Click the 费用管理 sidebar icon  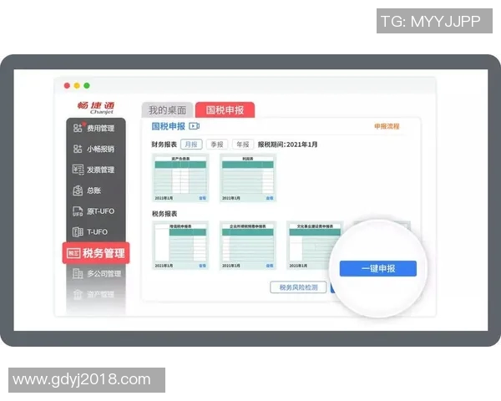coord(78,128)
